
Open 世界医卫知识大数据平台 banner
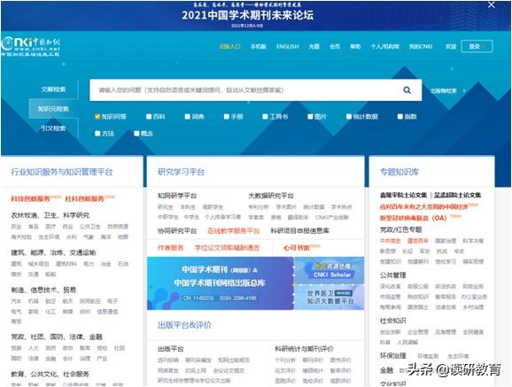point(330,298)
